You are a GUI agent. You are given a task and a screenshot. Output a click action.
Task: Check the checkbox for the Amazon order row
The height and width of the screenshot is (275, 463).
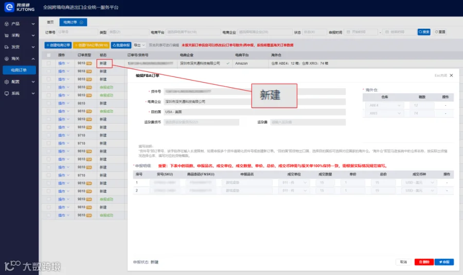(x=49, y=63)
